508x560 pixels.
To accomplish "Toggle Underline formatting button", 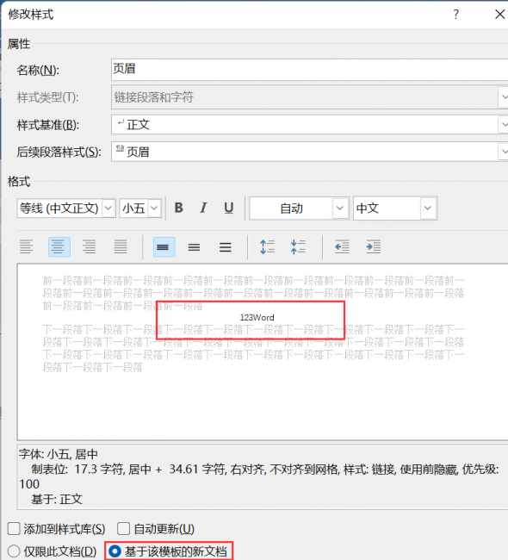I will click(229, 208).
